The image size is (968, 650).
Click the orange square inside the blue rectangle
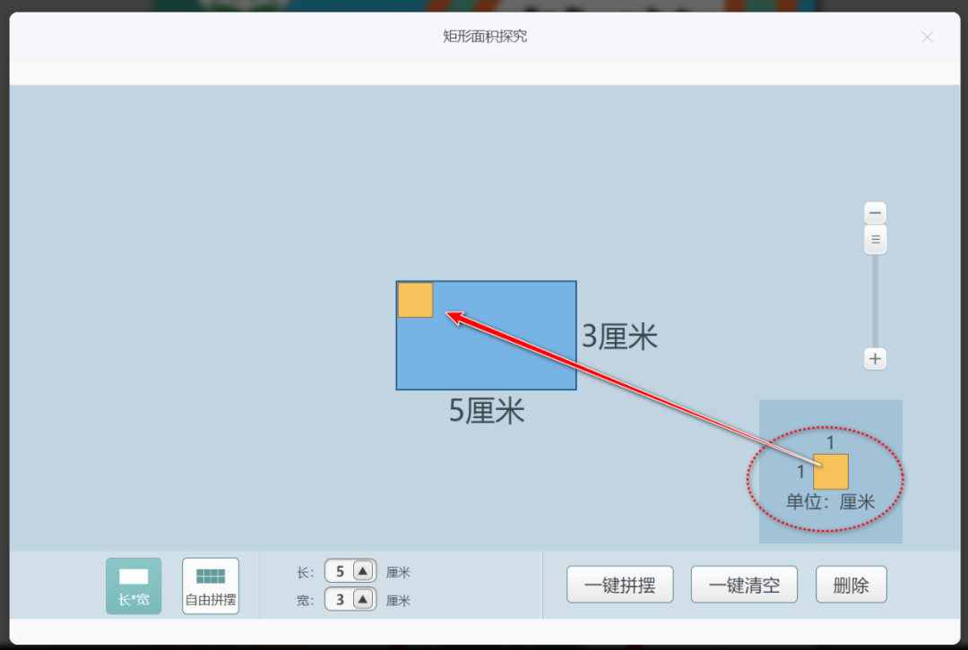point(414,300)
